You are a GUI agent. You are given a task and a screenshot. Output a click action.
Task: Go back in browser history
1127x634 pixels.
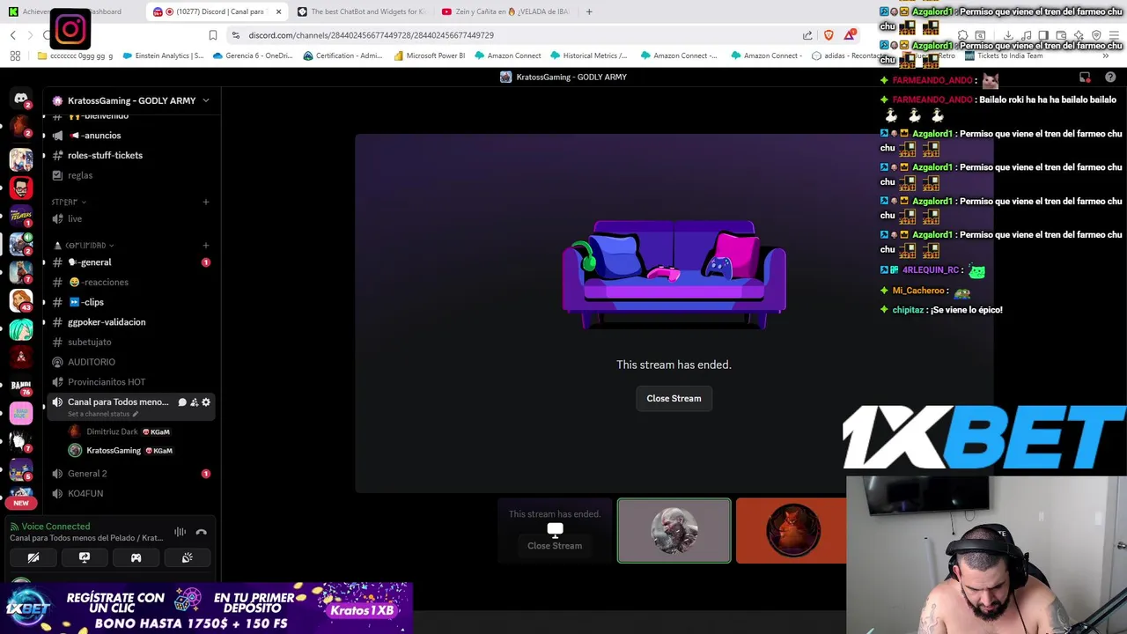13,35
